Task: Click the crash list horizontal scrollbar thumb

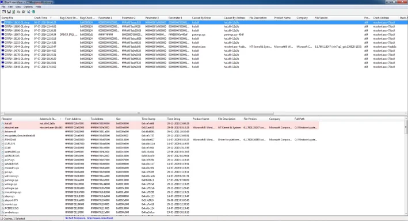Action: pos(139,113)
